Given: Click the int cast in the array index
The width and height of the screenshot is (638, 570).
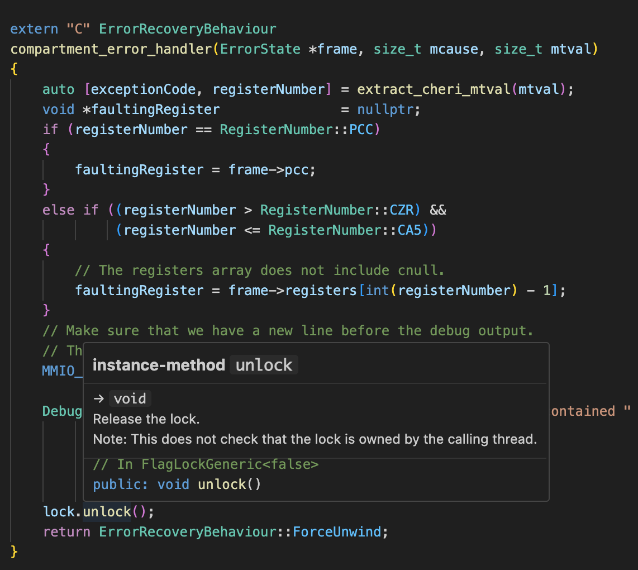Looking at the screenshot, I should (x=377, y=290).
